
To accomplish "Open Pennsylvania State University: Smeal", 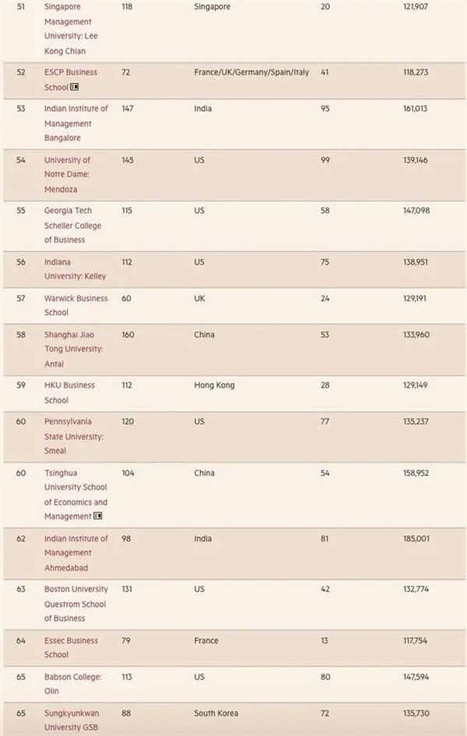I will point(73,436).
